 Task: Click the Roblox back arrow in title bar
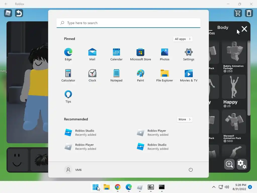[6, 4]
